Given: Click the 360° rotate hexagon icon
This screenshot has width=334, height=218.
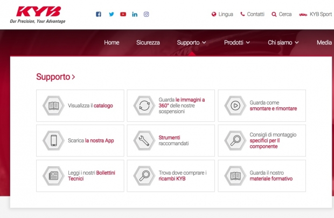Looking at the screenshot, I should [144, 106].
